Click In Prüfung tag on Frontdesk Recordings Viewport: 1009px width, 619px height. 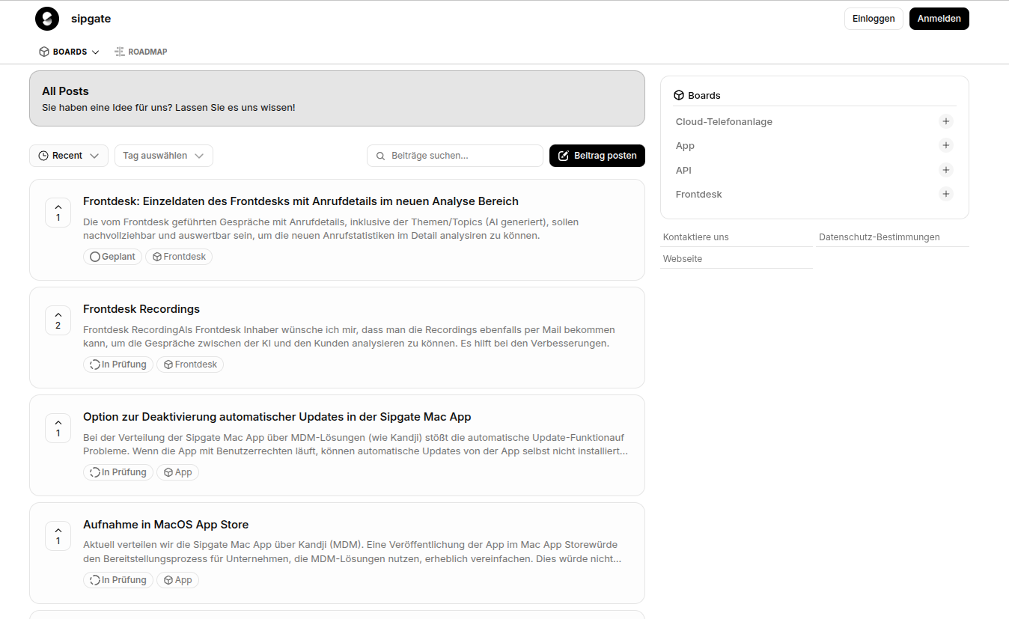118,365
